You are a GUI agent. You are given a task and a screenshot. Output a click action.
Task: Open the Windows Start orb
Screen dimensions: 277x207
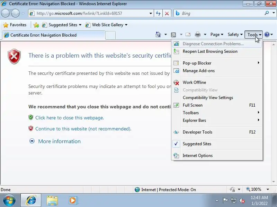pos(9,200)
